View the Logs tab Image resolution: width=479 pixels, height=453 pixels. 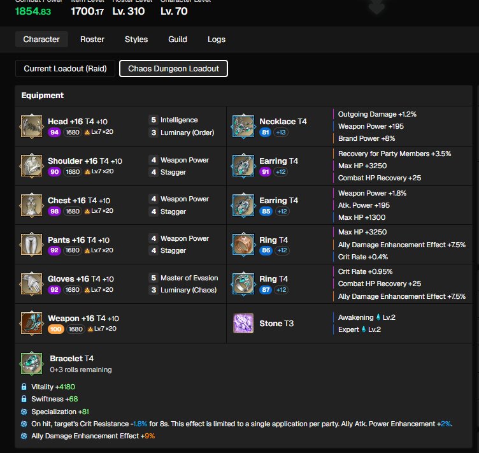[217, 40]
